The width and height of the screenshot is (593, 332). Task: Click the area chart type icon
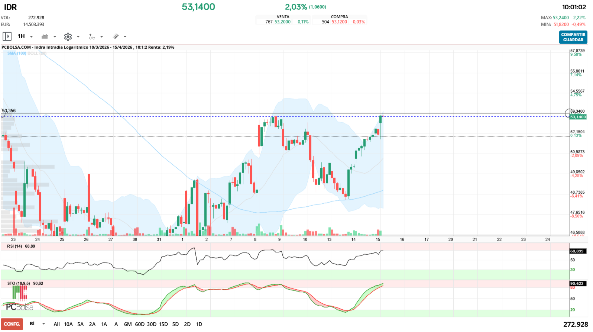point(45,36)
